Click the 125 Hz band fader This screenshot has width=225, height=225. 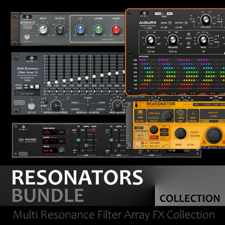tap(56, 82)
